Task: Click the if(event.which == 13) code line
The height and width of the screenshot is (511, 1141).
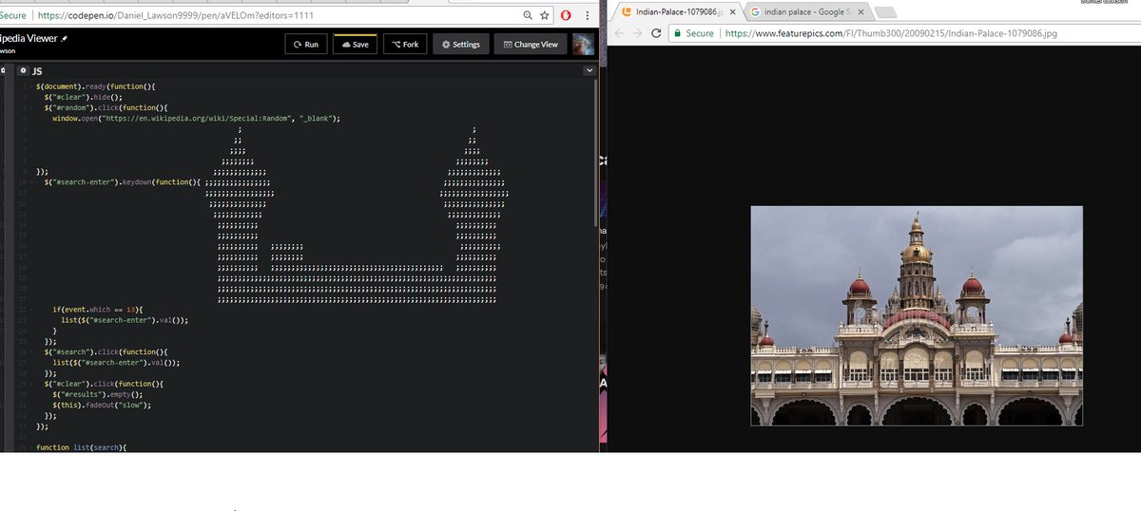Action: [97, 310]
